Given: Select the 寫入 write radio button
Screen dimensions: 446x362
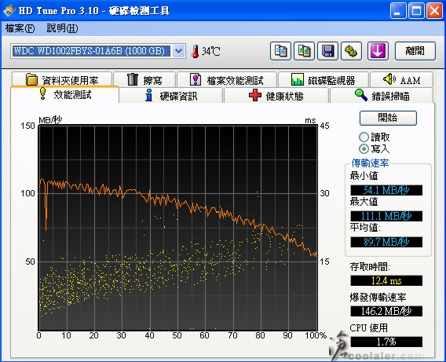Looking at the screenshot, I should pos(364,148).
